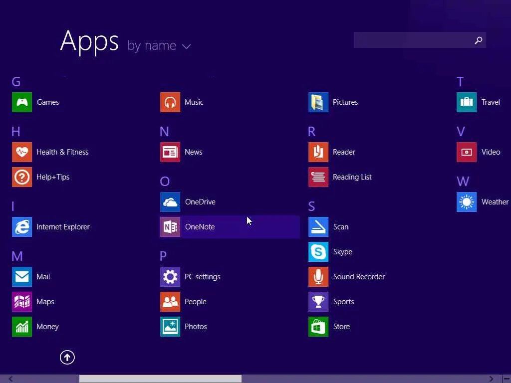The height and width of the screenshot is (383, 511).
Task: Click the zoom-out minus button
Action: pos(507,379)
